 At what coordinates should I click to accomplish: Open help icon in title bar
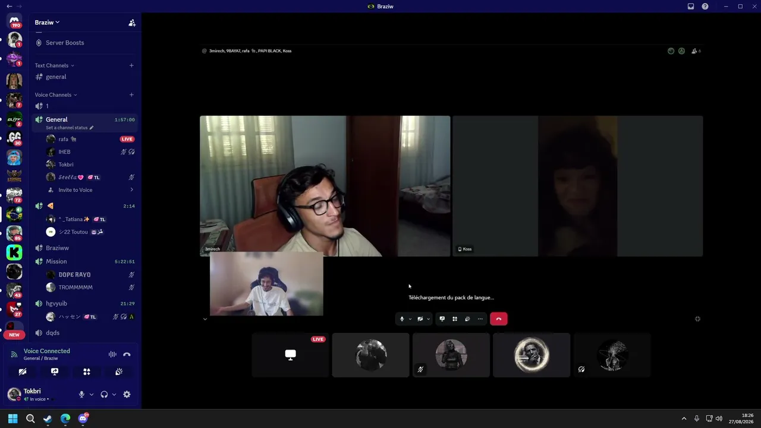tap(705, 7)
